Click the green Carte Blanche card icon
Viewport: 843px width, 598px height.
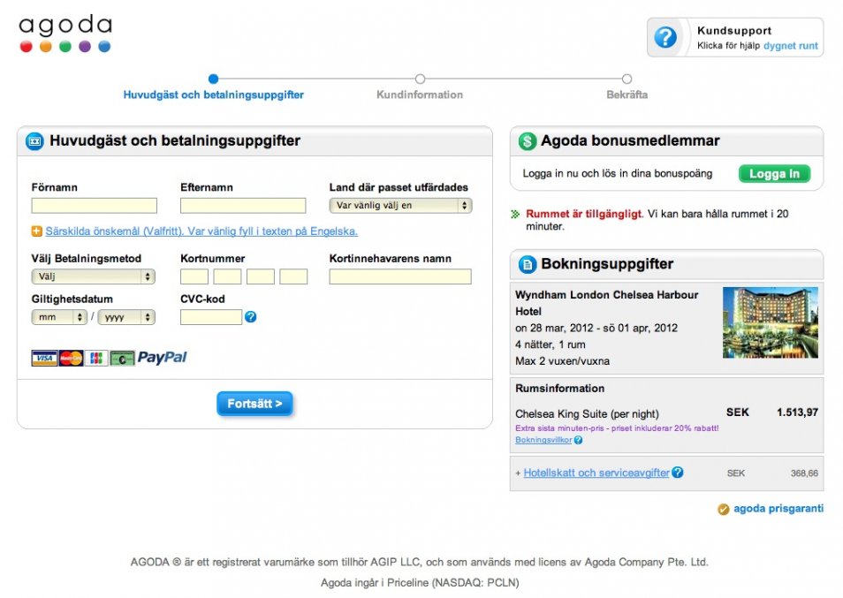point(122,358)
